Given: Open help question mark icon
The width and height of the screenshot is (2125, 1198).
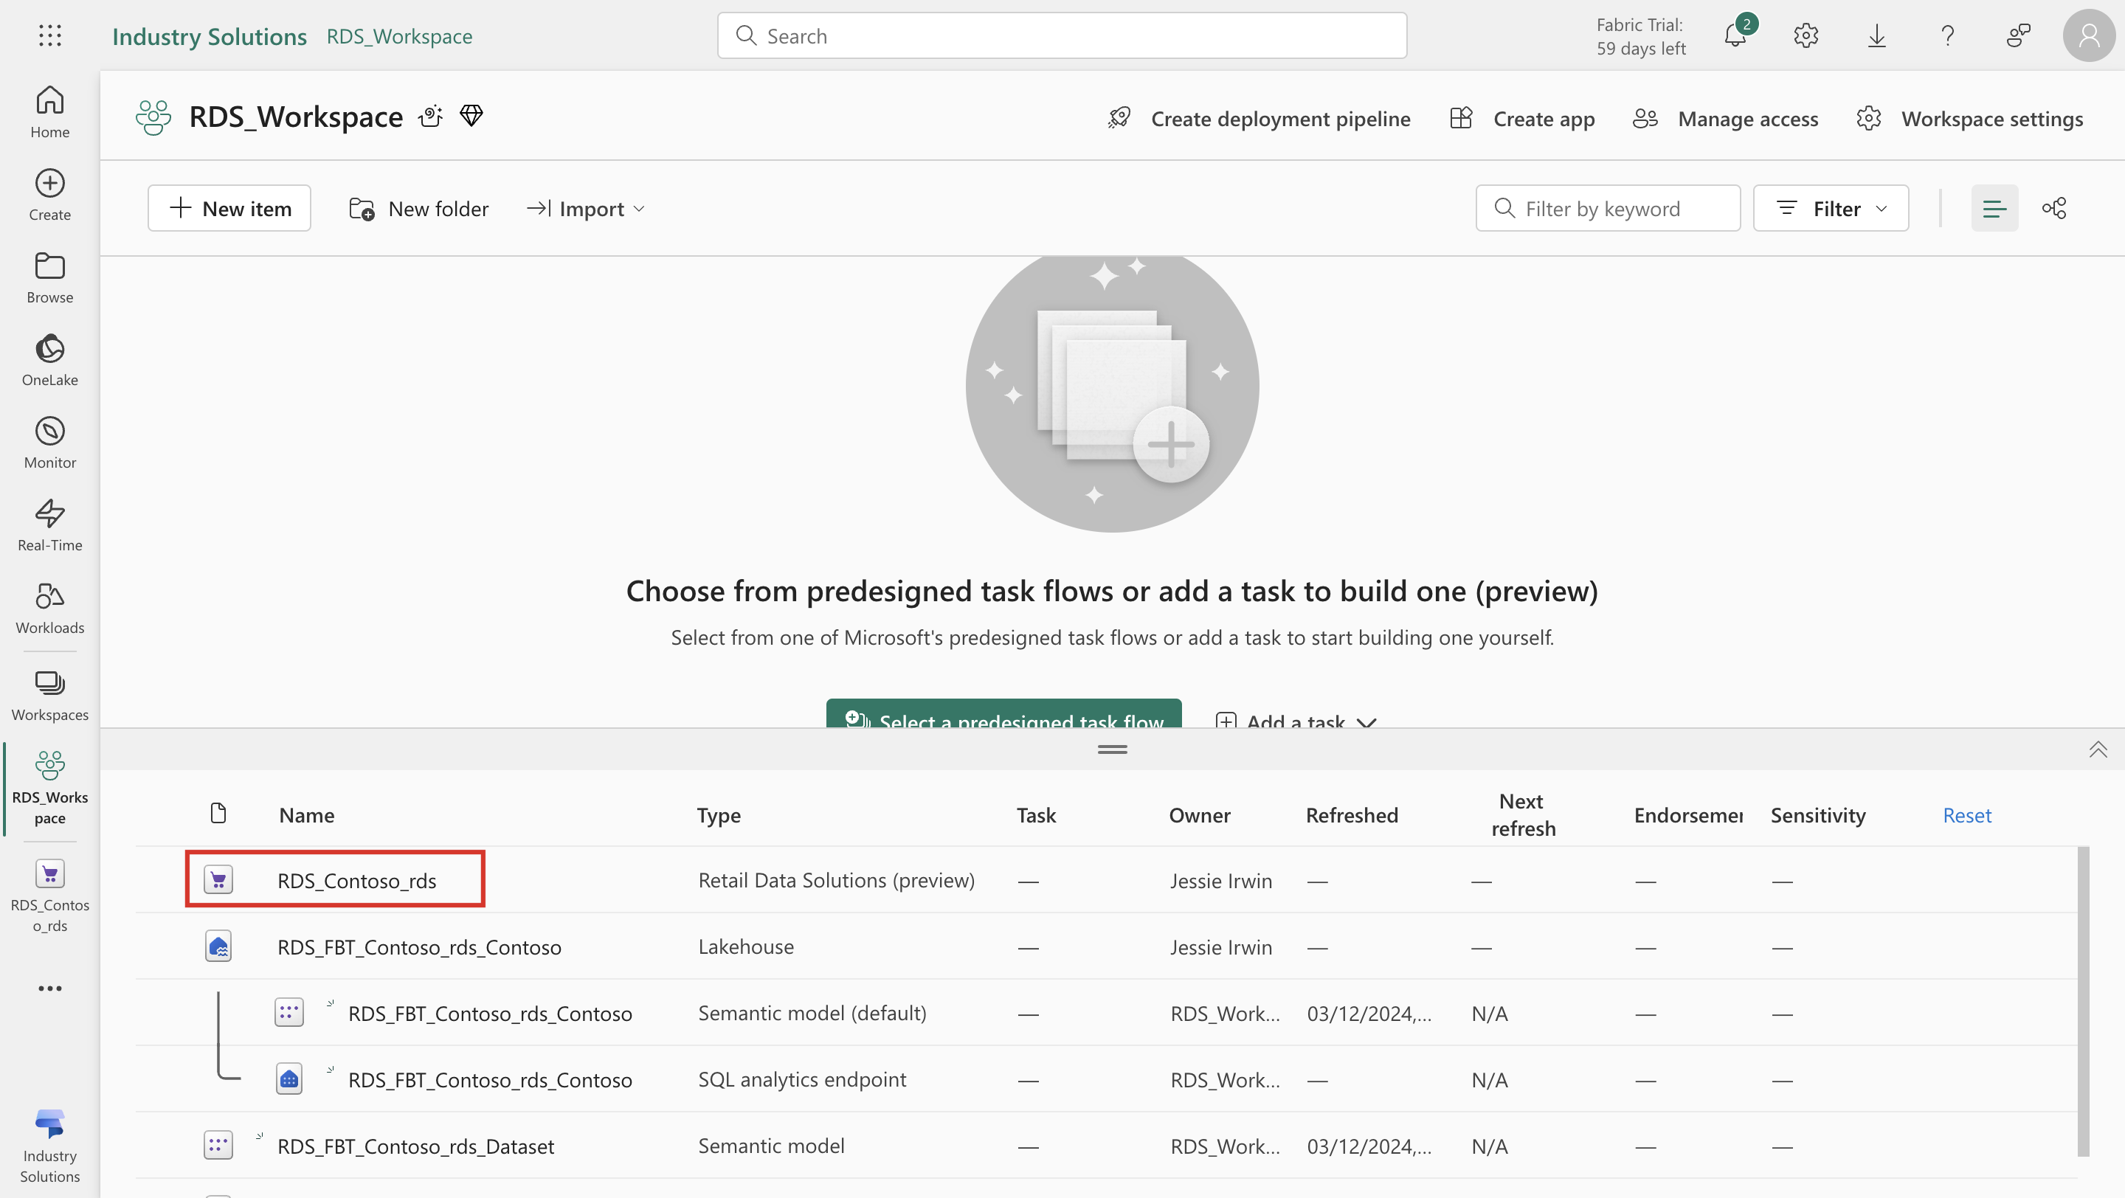Looking at the screenshot, I should 1948,35.
